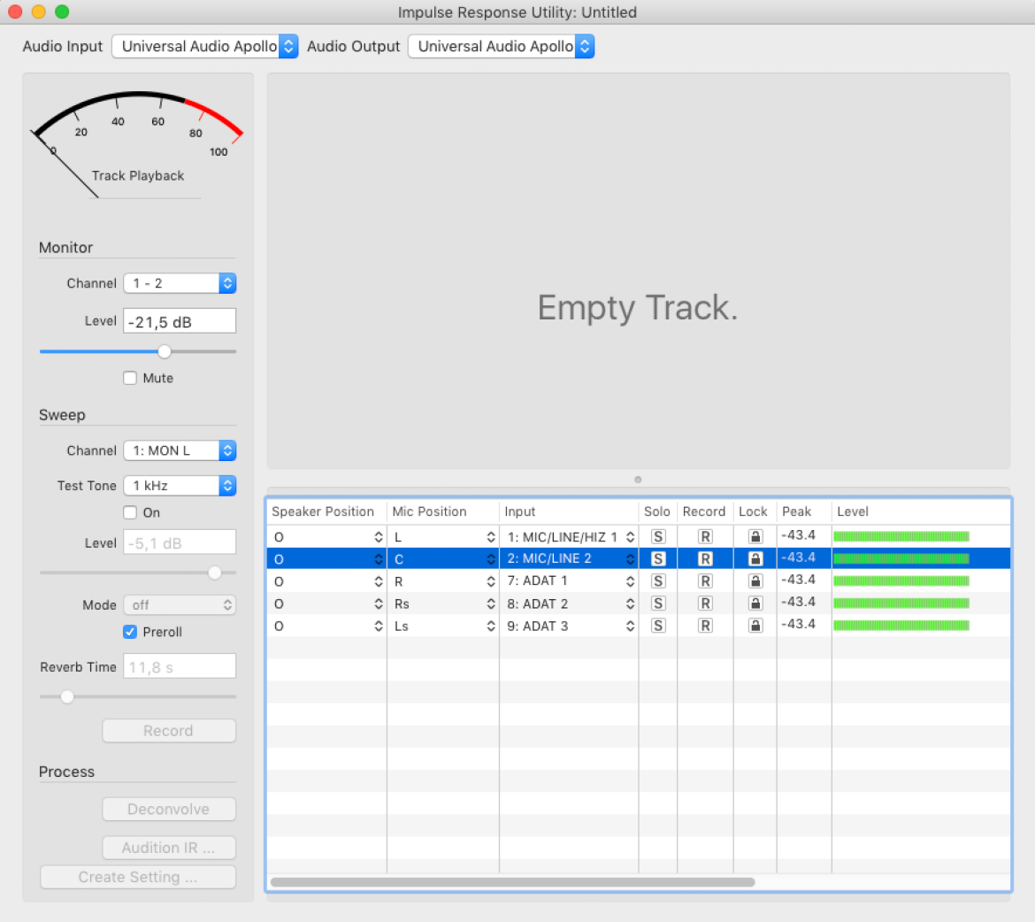Open the Test Tone 1 kHz dropdown

pos(180,486)
